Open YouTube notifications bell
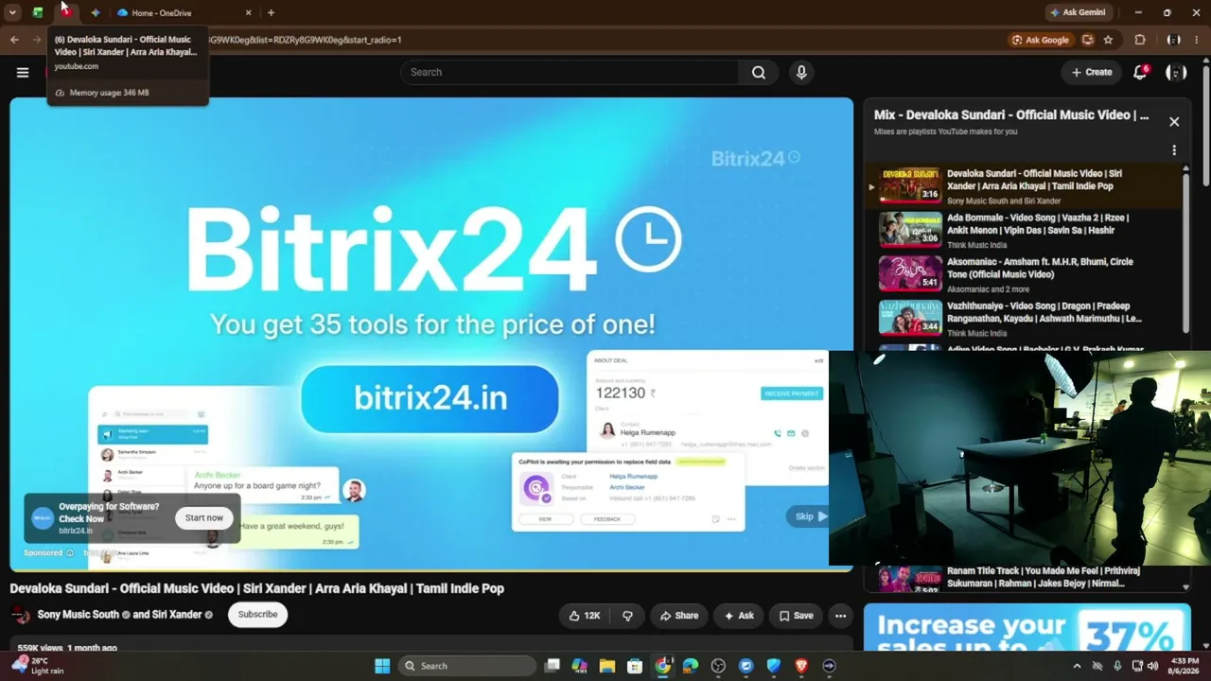Viewport: 1211px width, 681px height. point(1141,72)
